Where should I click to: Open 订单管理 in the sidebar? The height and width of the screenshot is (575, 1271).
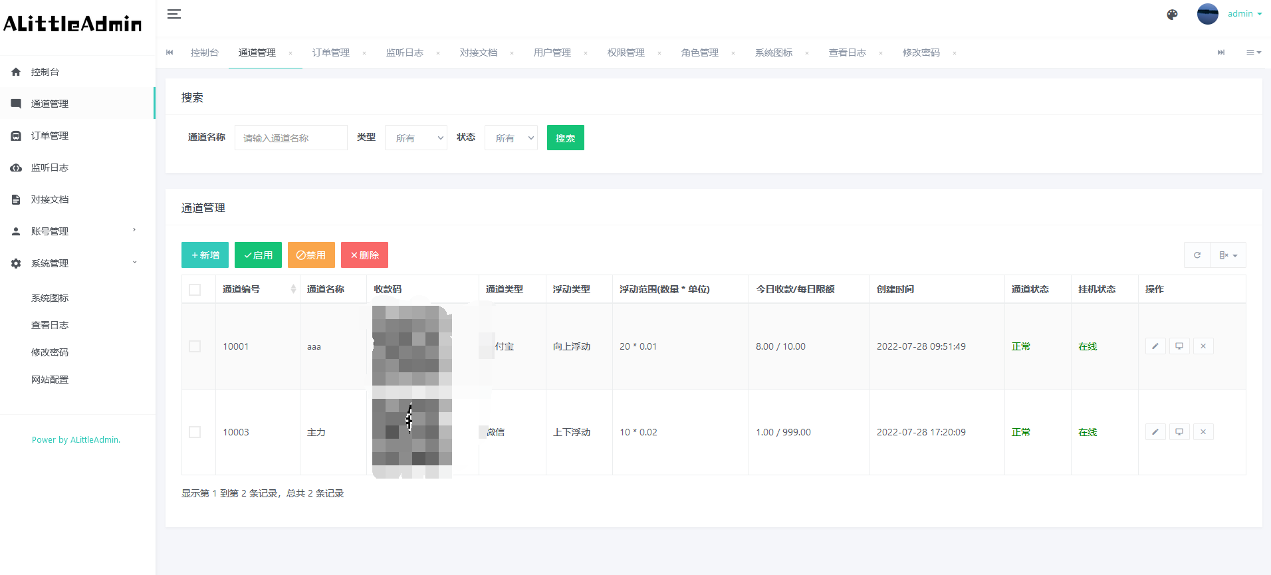tap(50, 136)
